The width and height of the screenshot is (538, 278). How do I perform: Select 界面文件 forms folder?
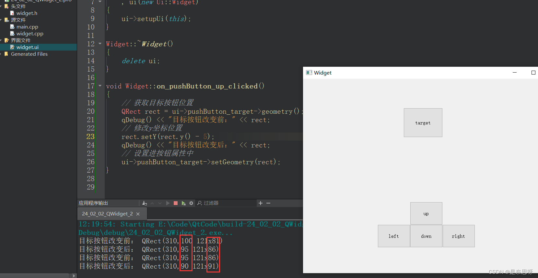21,41
